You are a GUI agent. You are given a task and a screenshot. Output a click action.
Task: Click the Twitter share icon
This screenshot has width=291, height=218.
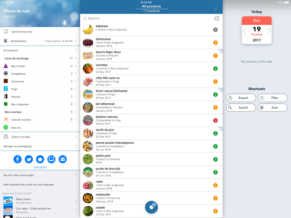(29, 159)
